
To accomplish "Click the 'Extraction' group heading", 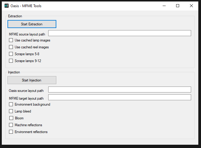I will pyautogui.click(x=15, y=16).
